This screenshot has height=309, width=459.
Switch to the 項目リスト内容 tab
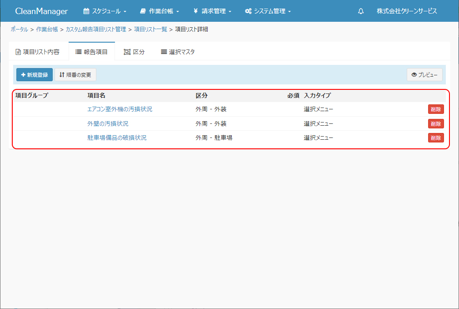point(38,52)
